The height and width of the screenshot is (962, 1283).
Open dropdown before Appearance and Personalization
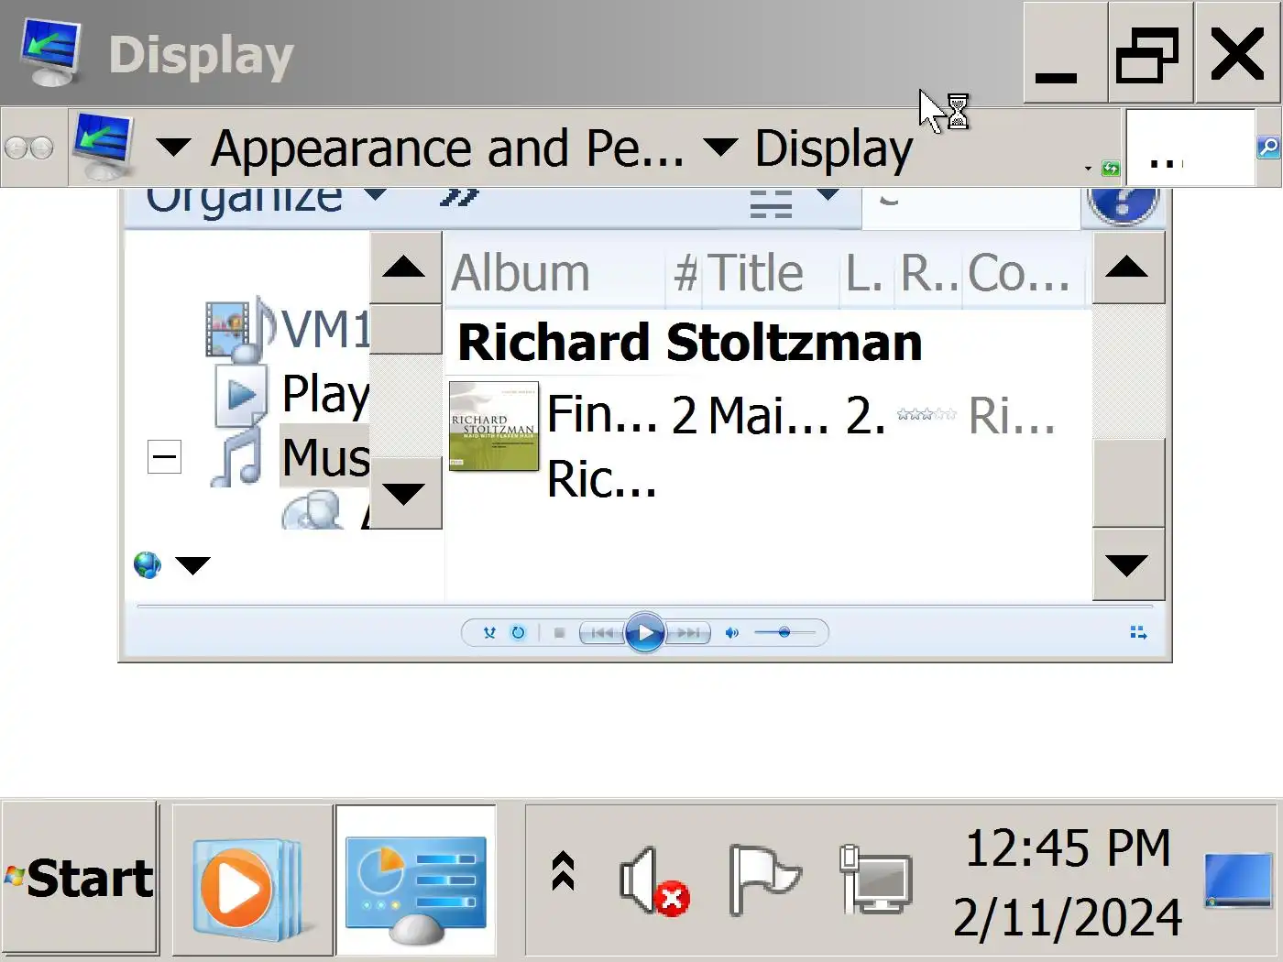(x=173, y=147)
